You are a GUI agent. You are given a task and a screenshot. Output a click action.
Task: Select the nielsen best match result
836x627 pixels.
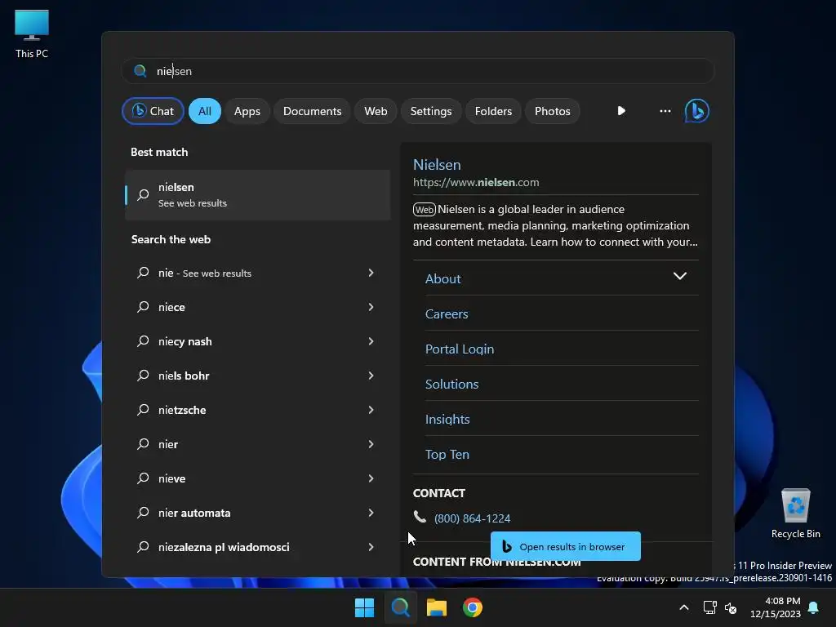[x=257, y=194]
